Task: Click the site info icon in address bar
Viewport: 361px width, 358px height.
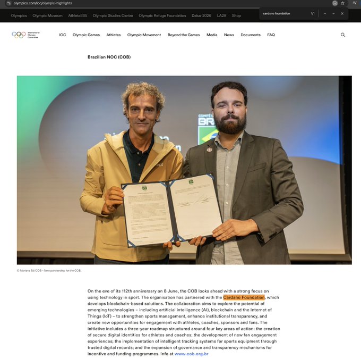Action: coord(8,3)
